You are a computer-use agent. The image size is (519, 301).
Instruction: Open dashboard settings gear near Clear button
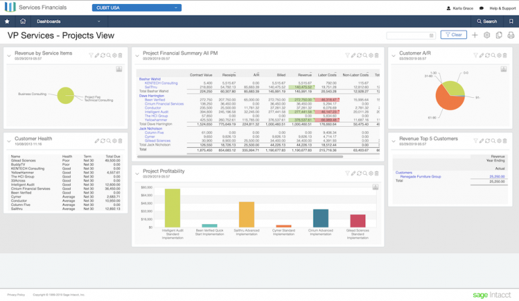coord(487,35)
